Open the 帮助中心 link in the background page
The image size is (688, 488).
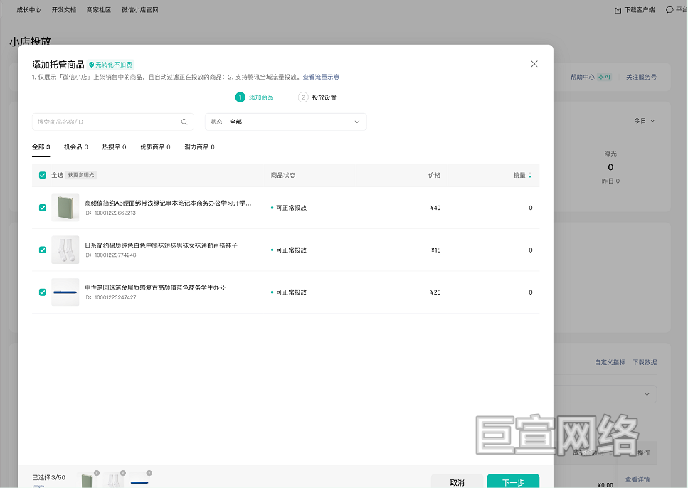(x=582, y=77)
